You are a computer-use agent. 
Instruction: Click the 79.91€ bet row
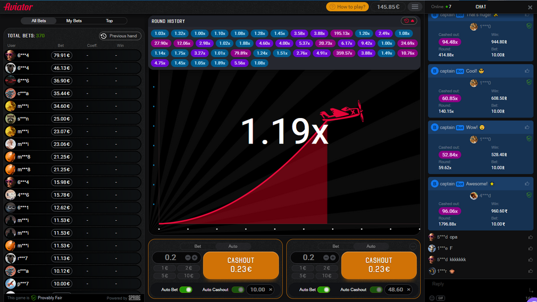73,55
